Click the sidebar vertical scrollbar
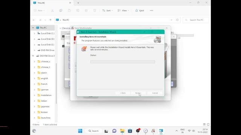The height and width of the screenshot is (135, 241). coord(56,83)
